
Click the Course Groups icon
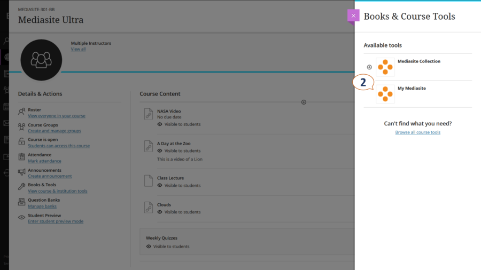pos(21,126)
